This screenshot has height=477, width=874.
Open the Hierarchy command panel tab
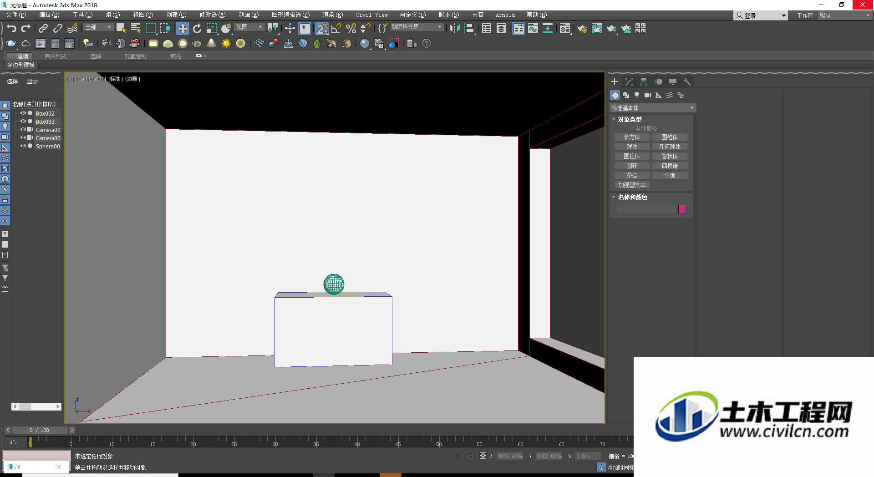tap(644, 82)
